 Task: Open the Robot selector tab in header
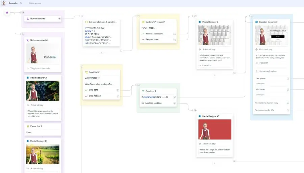35,3
